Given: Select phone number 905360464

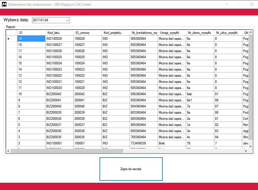Looking at the screenshot, I should pos(144,125).
